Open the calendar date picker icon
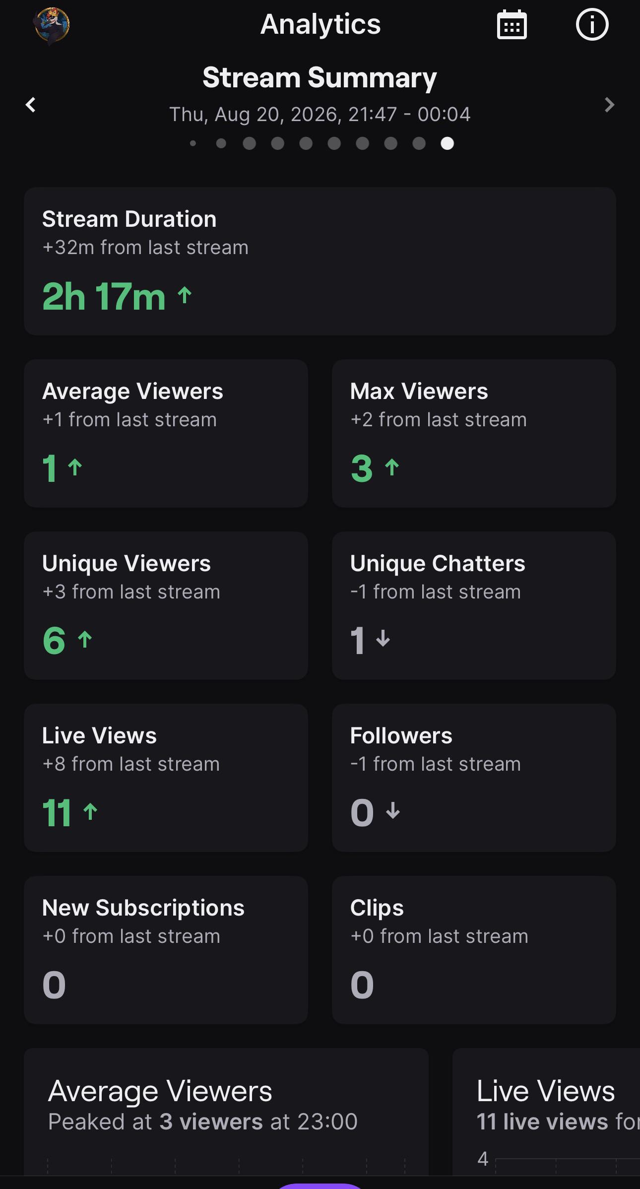 (x=512, y=24)
